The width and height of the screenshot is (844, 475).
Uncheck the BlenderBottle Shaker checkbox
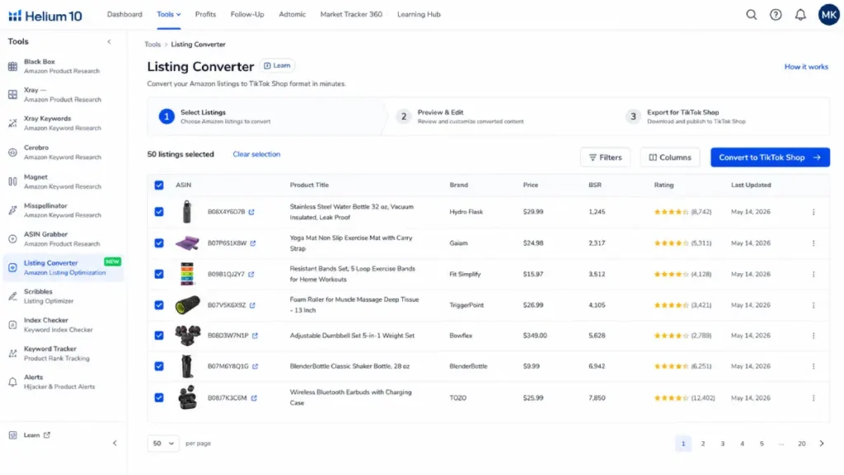click(x=159, y=366)
